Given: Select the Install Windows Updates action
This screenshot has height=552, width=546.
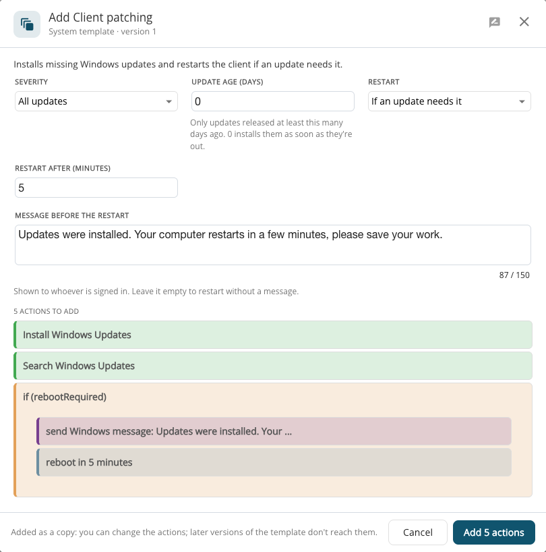Looking at the screenshot, I should [x=273, y=335].
